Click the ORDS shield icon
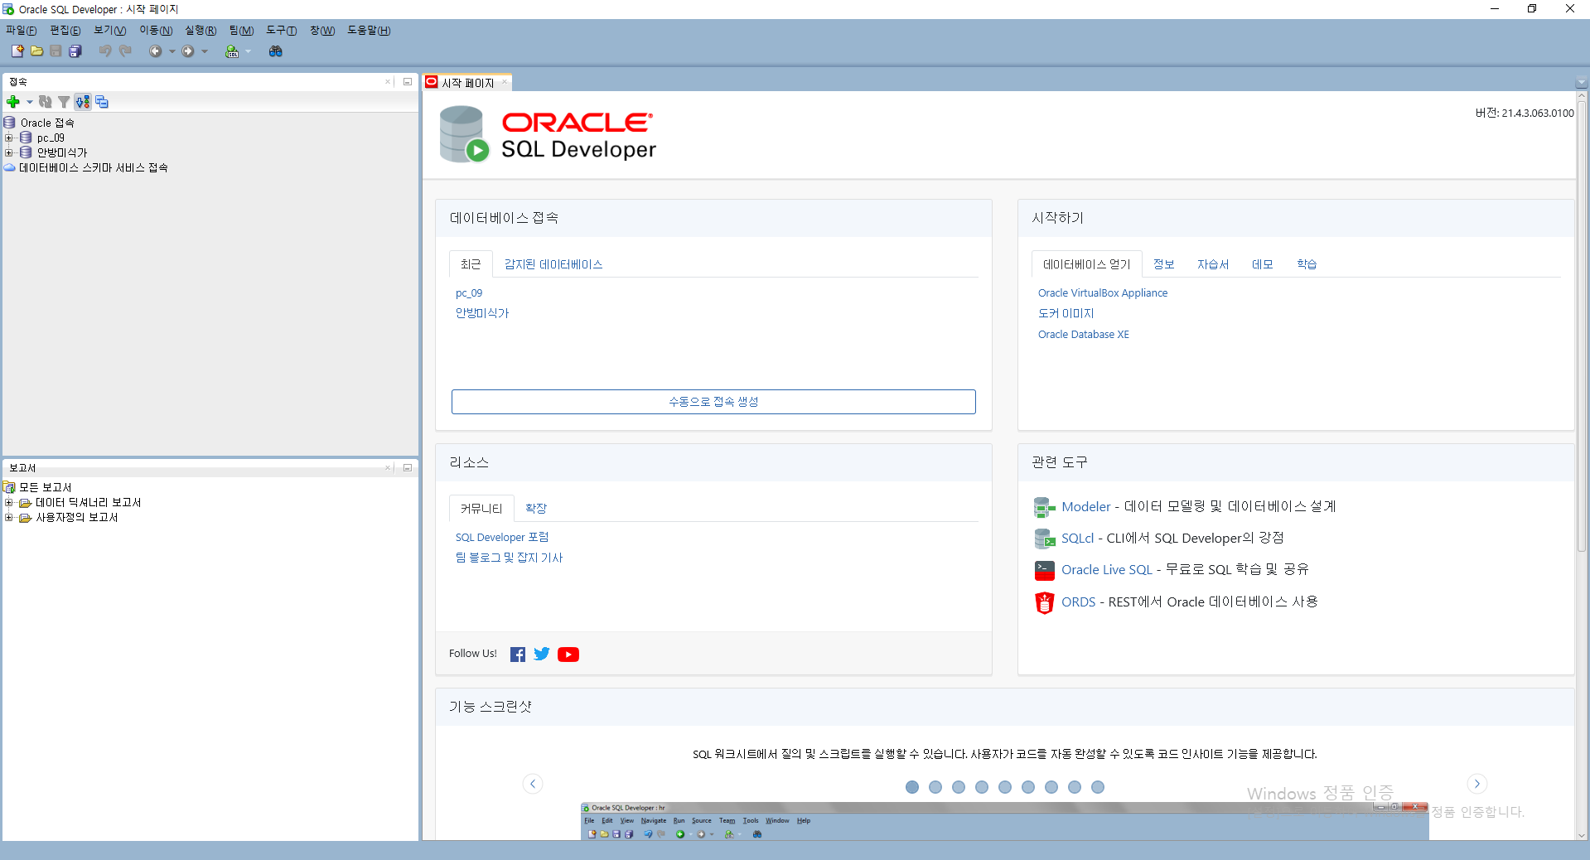The width and height of the screenshot is (1590, 860). click(x=1045, y=602)
